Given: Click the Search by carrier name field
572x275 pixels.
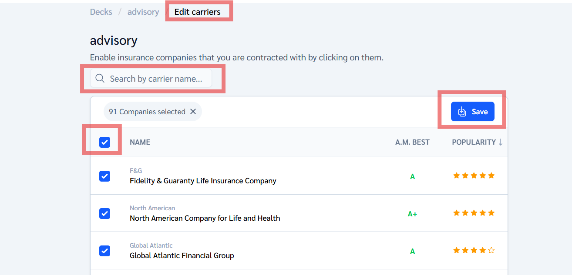Looking at the screenshot, I should click(156, 79).
